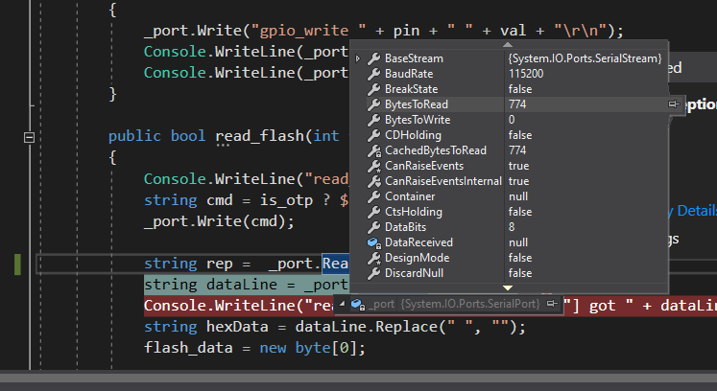Click the DesignMode property name

tap(417, 258)
